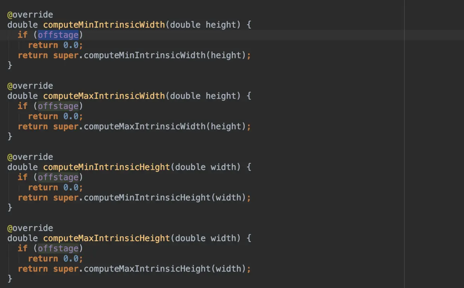The height and width of the screenshot is (288, 464).
Task: Select the computeMaxIntrinsicWidth method declaration name
Action: (x=104, y=96)
